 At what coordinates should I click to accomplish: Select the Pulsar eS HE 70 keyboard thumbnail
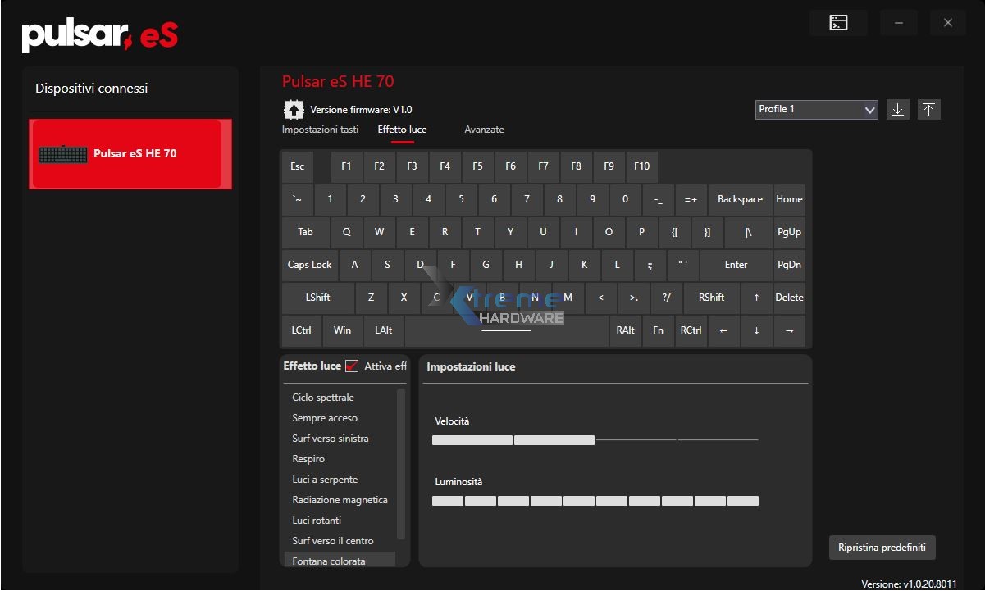tap(63, 154)
